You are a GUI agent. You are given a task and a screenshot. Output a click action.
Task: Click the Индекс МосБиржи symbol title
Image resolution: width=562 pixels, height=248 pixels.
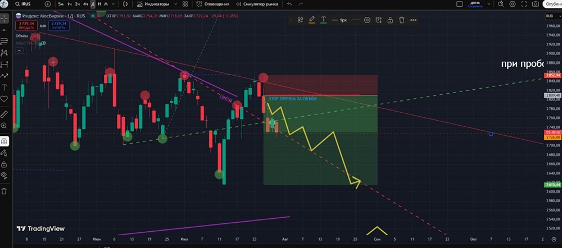point(53,16)
